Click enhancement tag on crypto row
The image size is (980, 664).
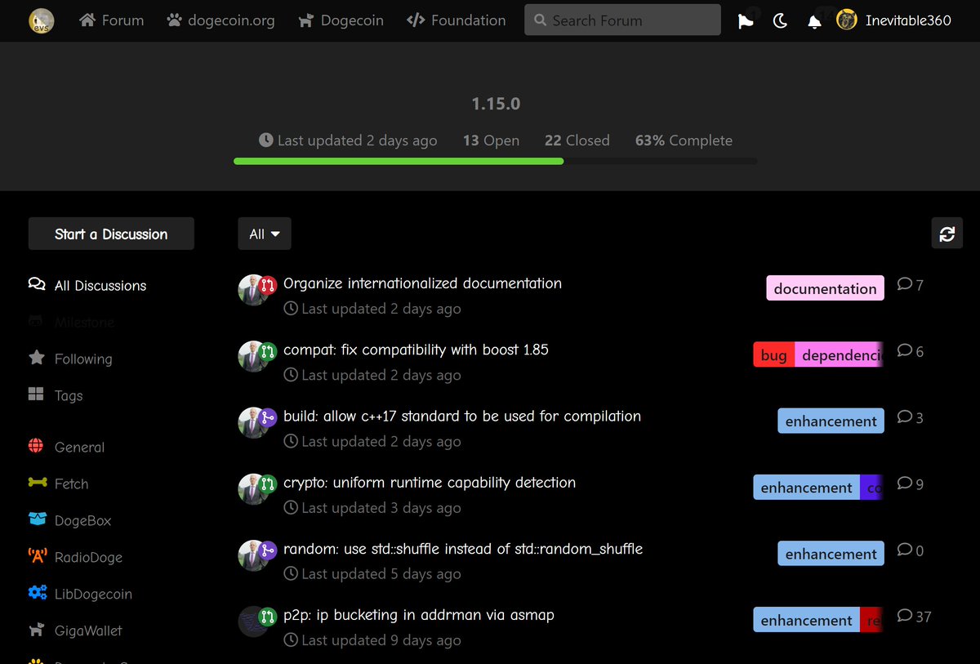point(806,488)
